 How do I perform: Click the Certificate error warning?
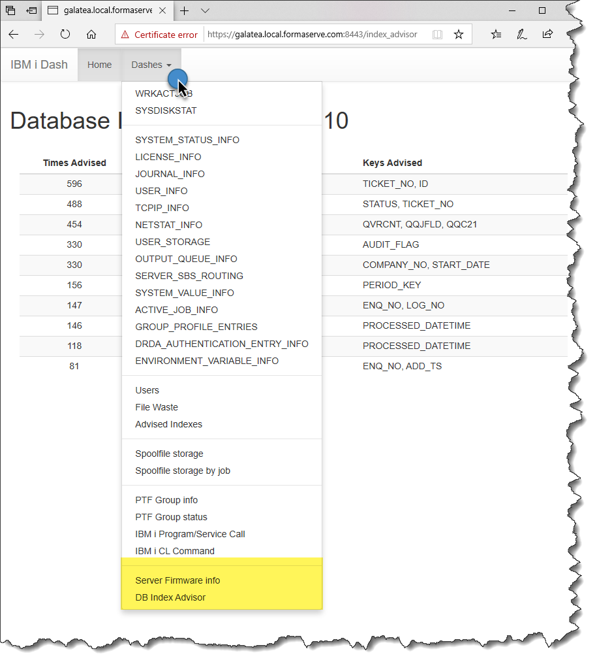click(159, 35)
